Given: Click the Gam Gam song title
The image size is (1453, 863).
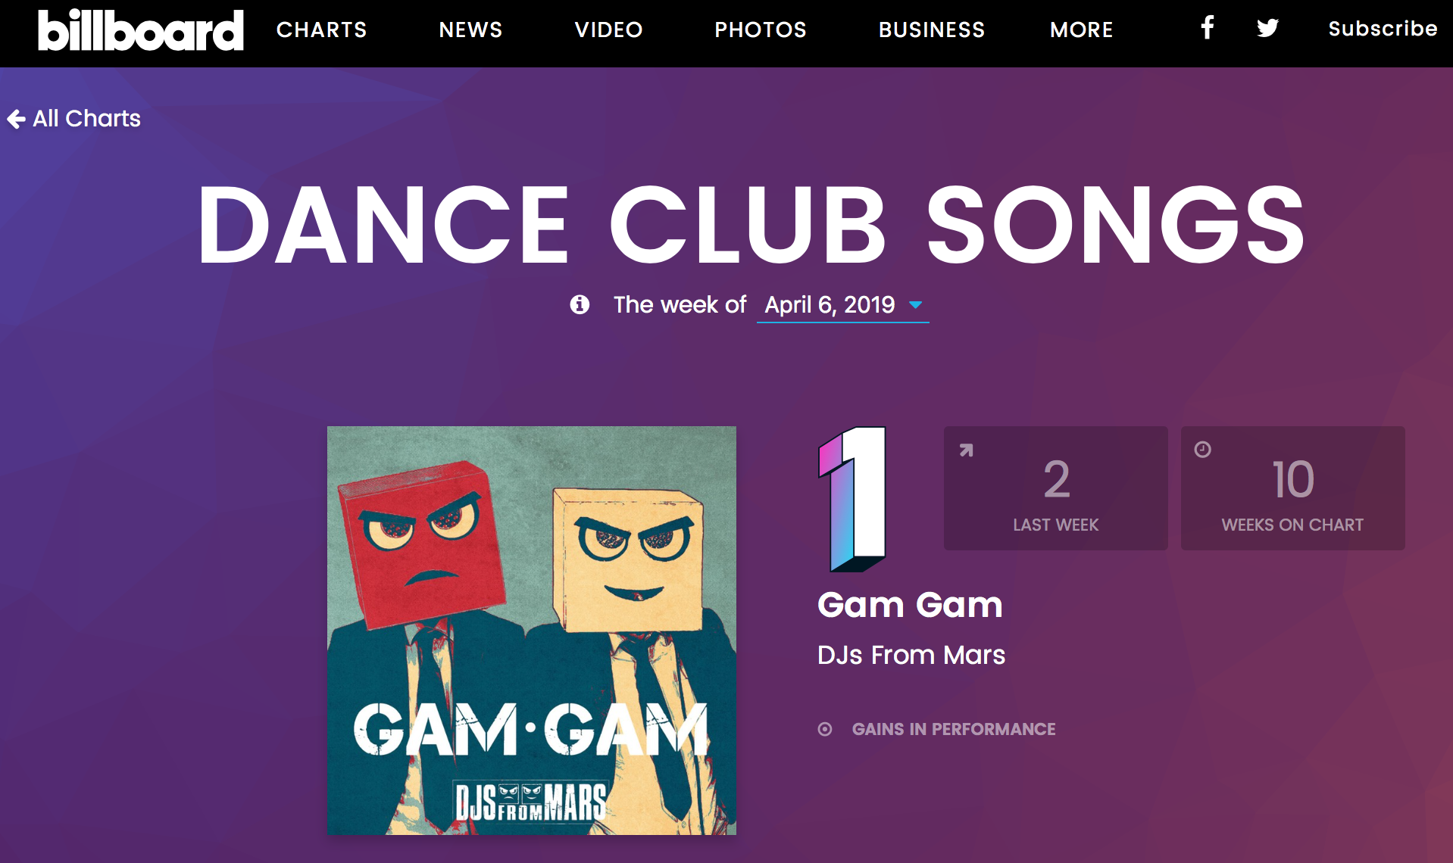Looking at the screenshot, I should 910,605.
